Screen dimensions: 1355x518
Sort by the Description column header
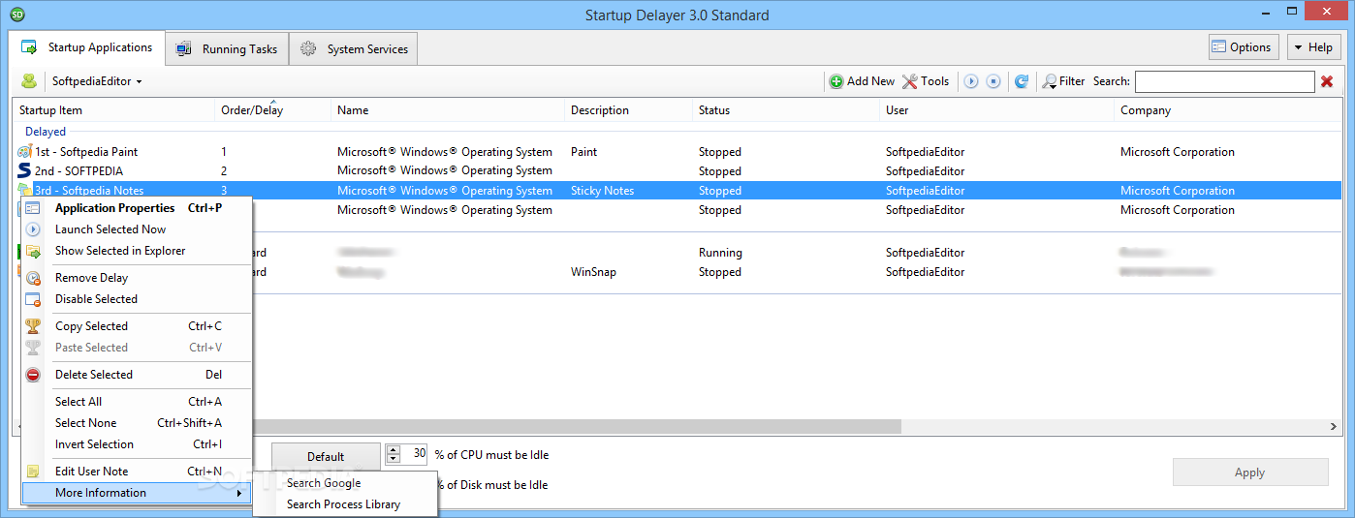coord(628,110)
